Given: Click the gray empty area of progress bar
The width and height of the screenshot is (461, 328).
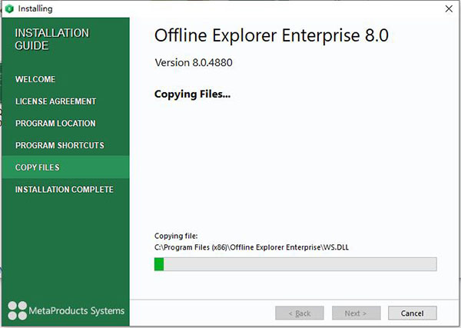Looking at the screenshot, I should coord(300,264).
